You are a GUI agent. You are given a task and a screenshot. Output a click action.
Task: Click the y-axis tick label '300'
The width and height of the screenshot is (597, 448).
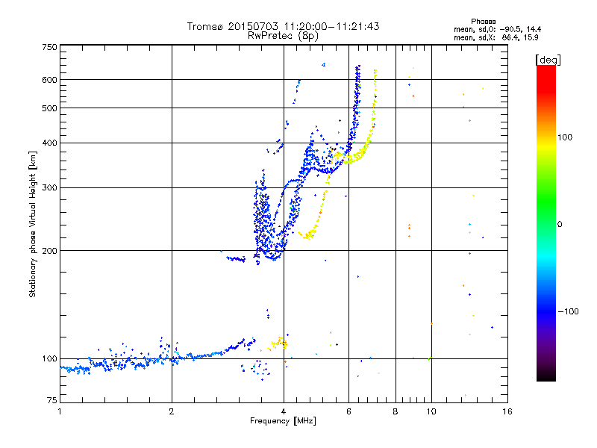tap(50, 188)
